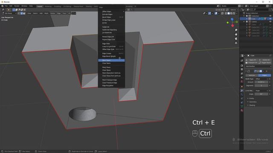The height and width of the screenshot is (153, 273).
Task: Choose Mark Freestyle Edge entry
Action: click(111, 80)
